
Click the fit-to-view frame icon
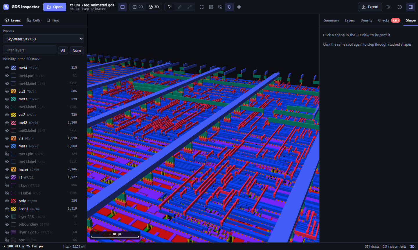coord(202,7)
